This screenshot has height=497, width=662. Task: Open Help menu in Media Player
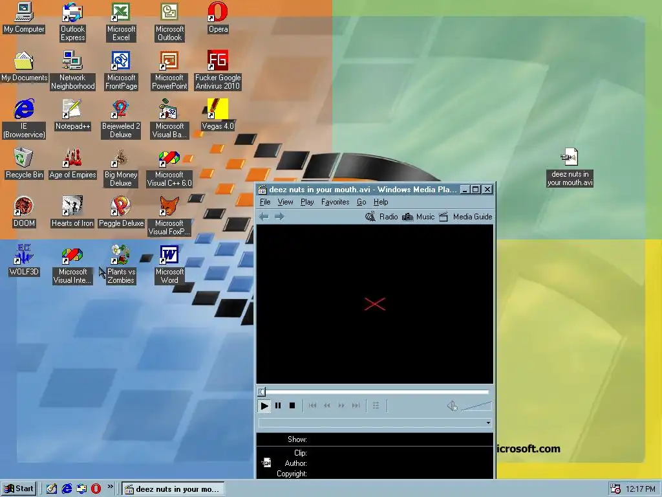click(x=380, y=202)
